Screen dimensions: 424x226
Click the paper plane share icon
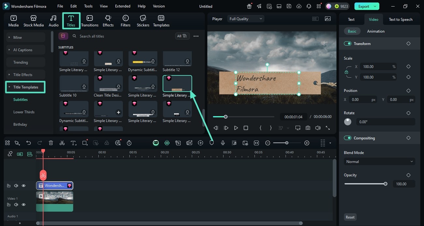pyautogui.click(x=259, y=6)
